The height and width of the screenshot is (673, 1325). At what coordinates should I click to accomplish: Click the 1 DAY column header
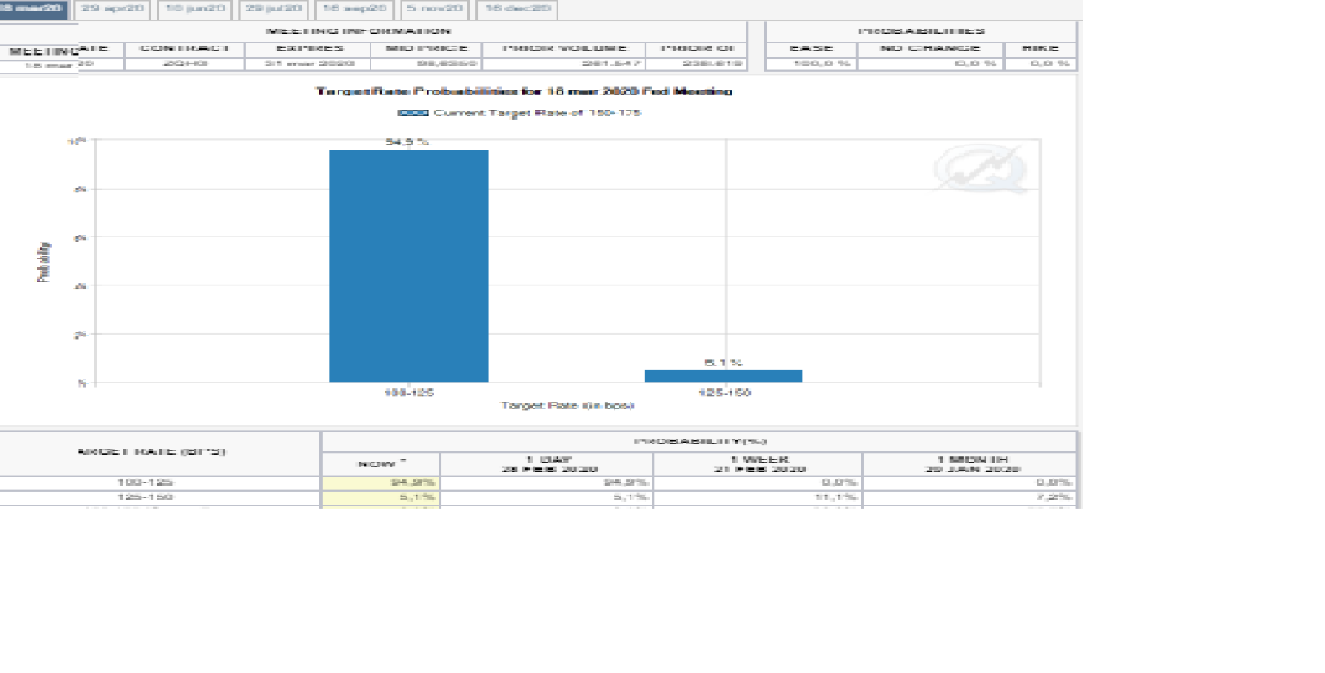(x=546, y=464)
